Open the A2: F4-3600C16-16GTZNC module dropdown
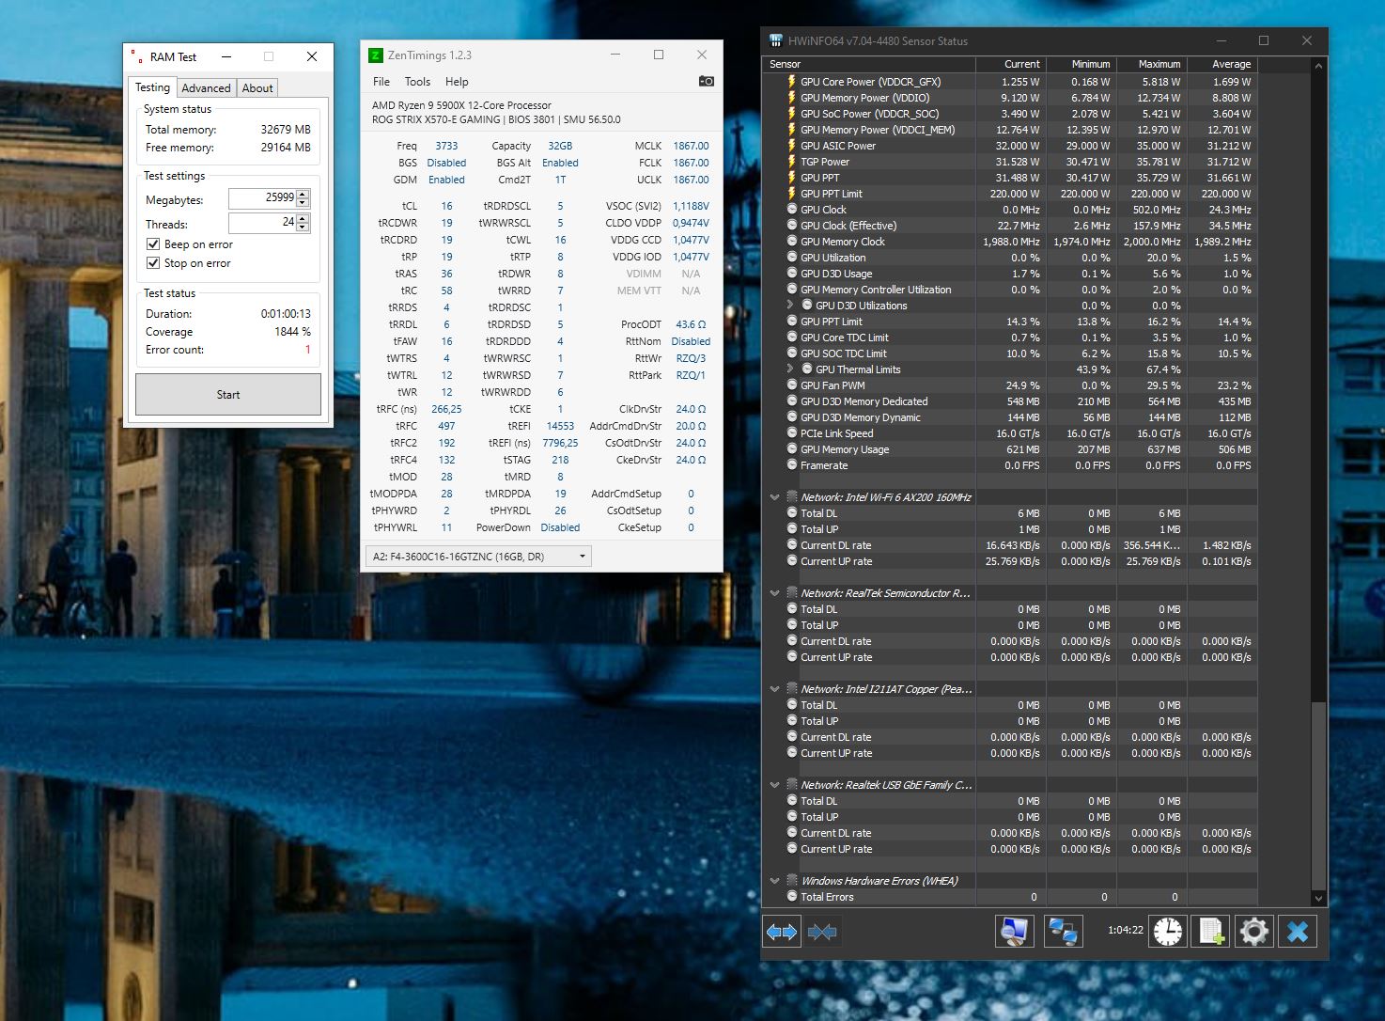 tap(478, 557)
